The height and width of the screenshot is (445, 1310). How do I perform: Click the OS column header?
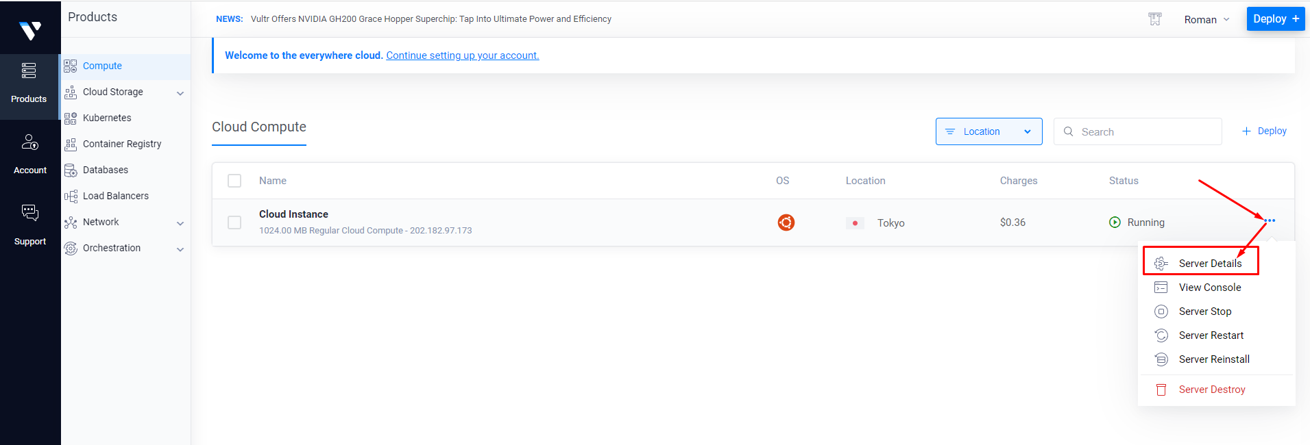[782, 181]
